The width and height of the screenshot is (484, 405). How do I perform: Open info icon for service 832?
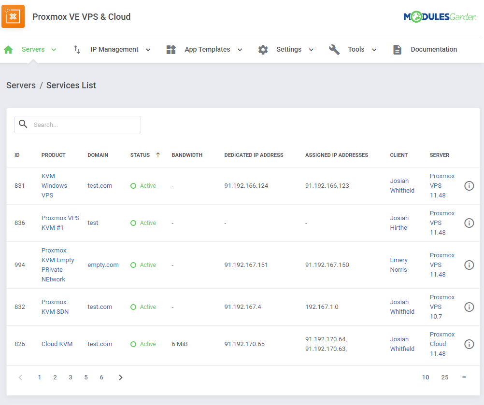[x=469, y=307]
